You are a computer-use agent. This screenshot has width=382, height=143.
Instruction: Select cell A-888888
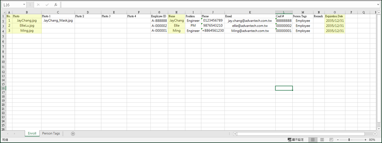(159, 21)
